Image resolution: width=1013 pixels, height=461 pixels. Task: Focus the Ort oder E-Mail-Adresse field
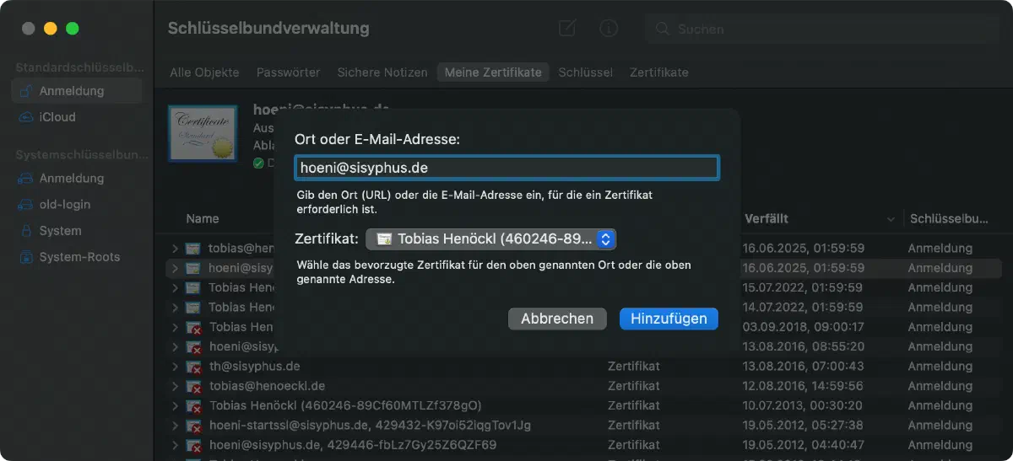506,168
